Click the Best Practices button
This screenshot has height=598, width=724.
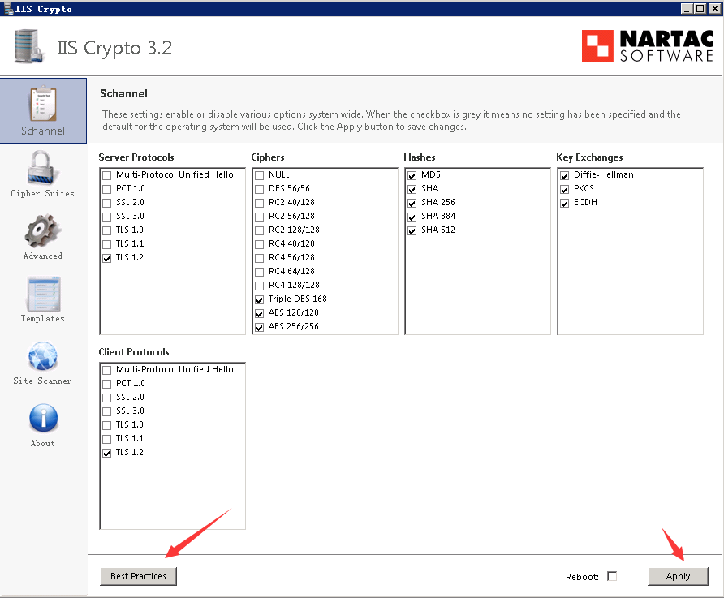[138, 576]
